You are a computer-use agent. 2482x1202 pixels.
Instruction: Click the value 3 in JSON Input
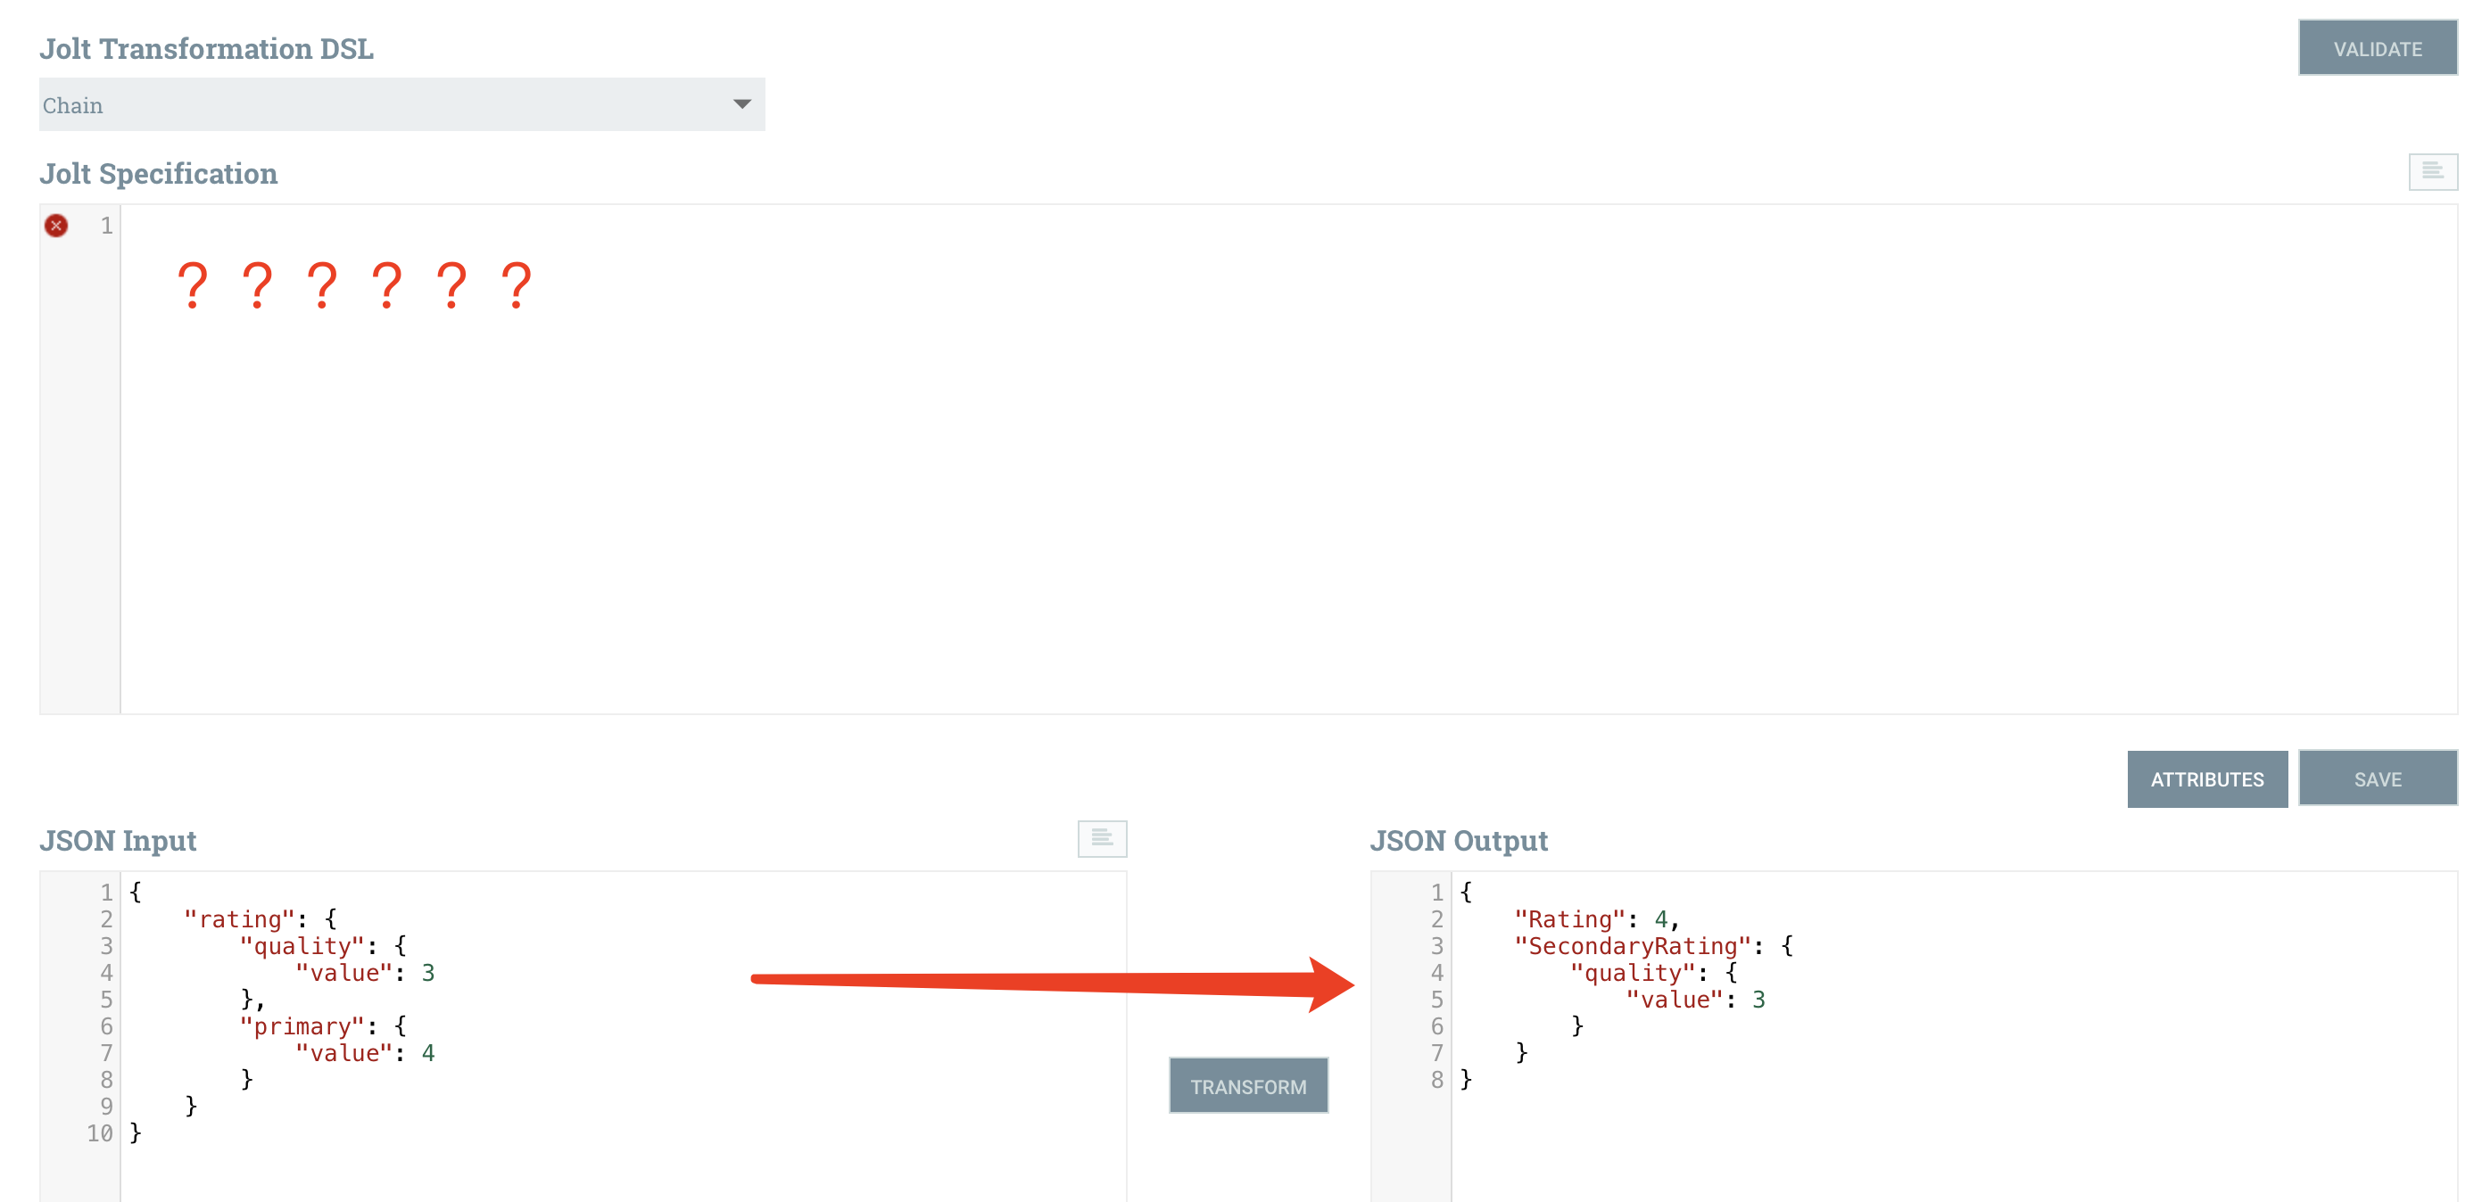click(x=428, y=973)
